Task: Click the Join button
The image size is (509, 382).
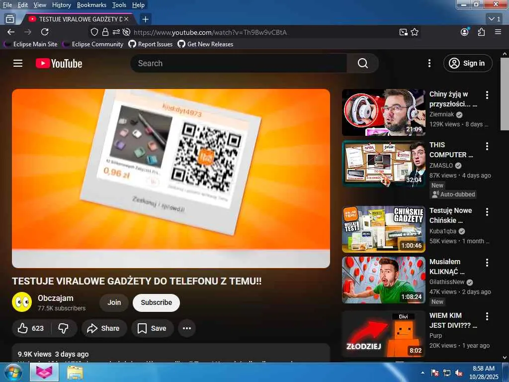Action: point(114,302)
